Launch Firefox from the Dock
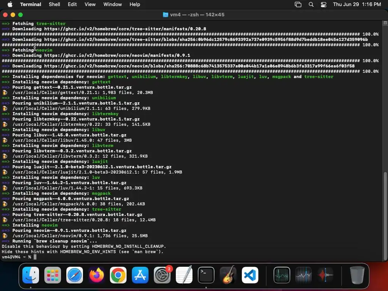 [96, 275]
